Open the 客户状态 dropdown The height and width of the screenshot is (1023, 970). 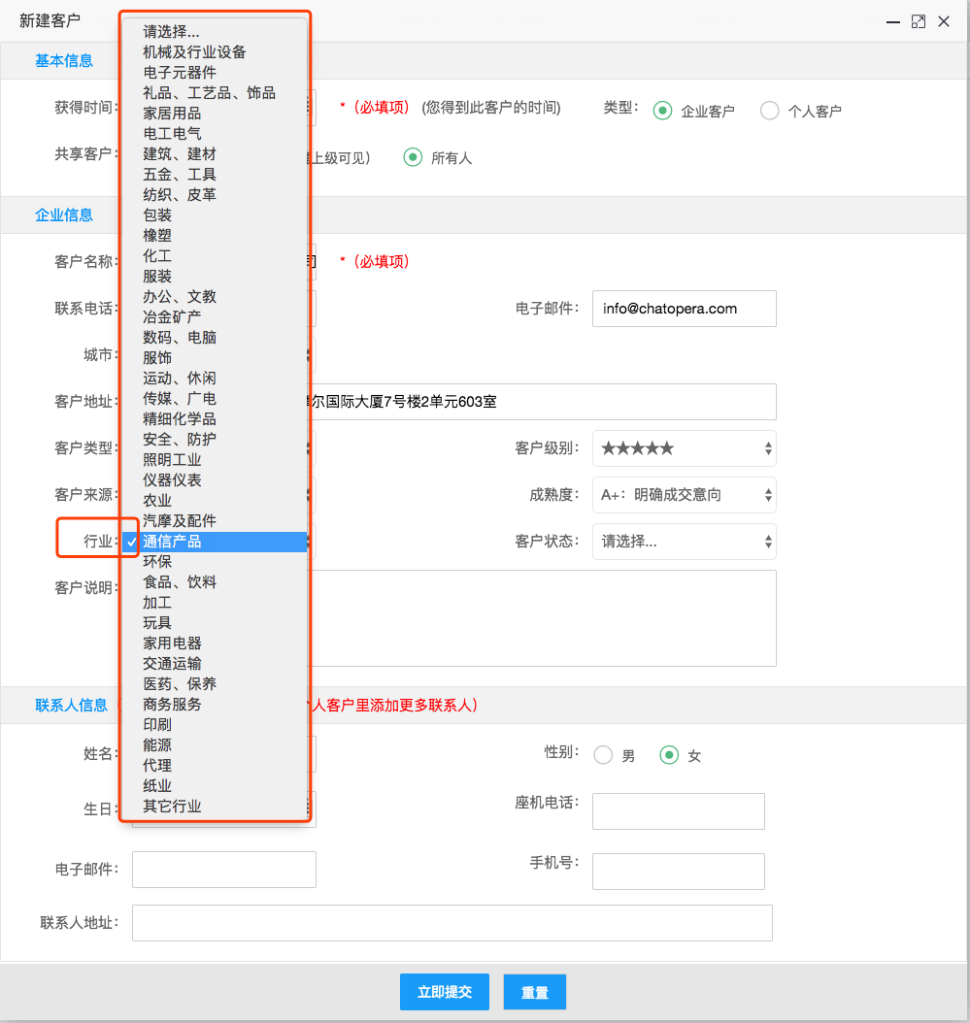685,542
